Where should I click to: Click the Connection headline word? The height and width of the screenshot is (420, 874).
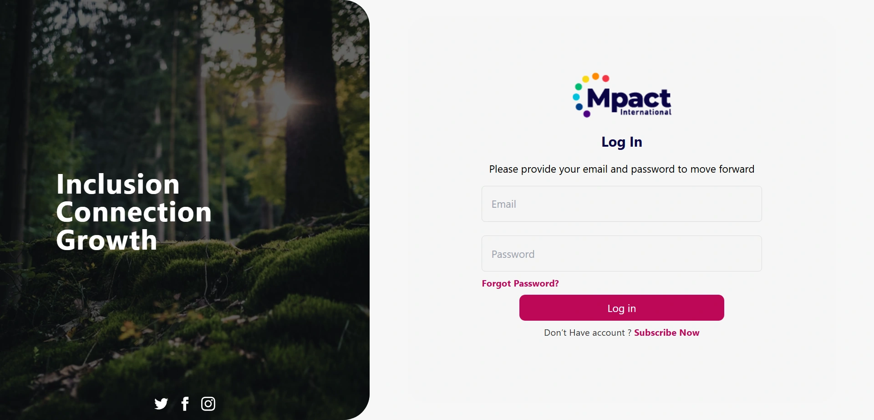(134, 212)
